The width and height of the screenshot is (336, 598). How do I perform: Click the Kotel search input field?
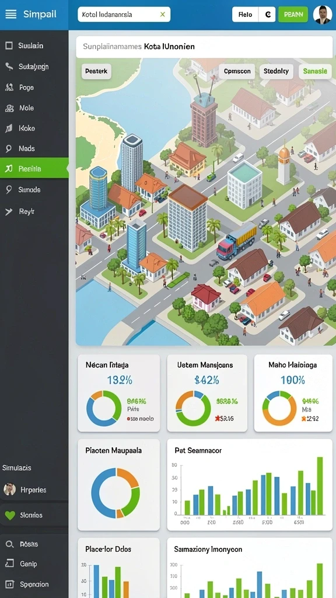124,15
